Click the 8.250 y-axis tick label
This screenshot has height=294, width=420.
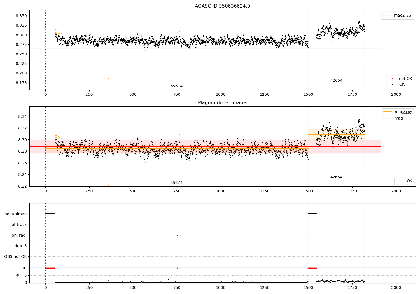(21, 54)
